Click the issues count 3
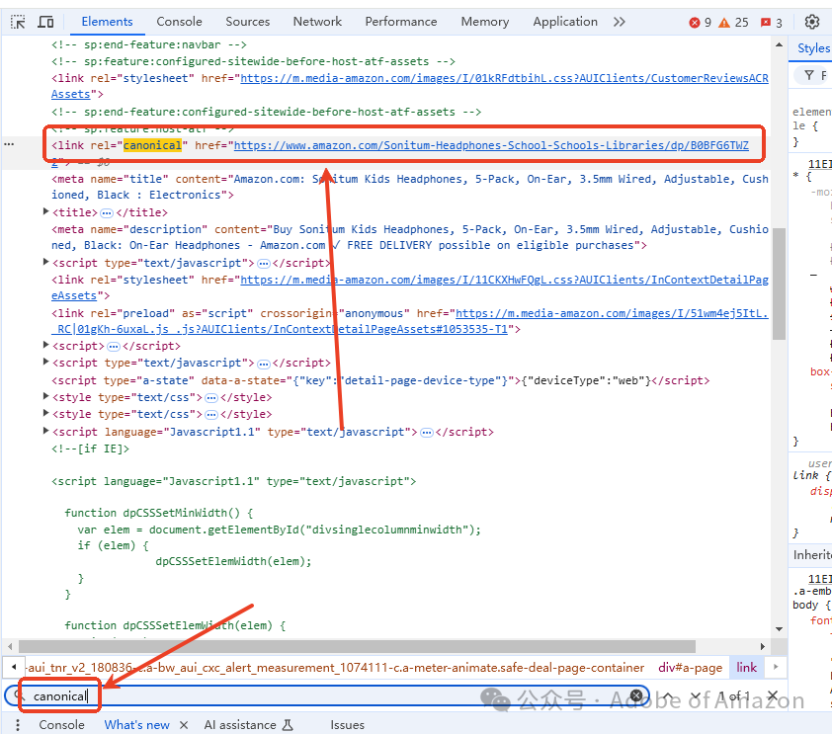This screenshot has height=734, width=832. click(x=772, y=23)
